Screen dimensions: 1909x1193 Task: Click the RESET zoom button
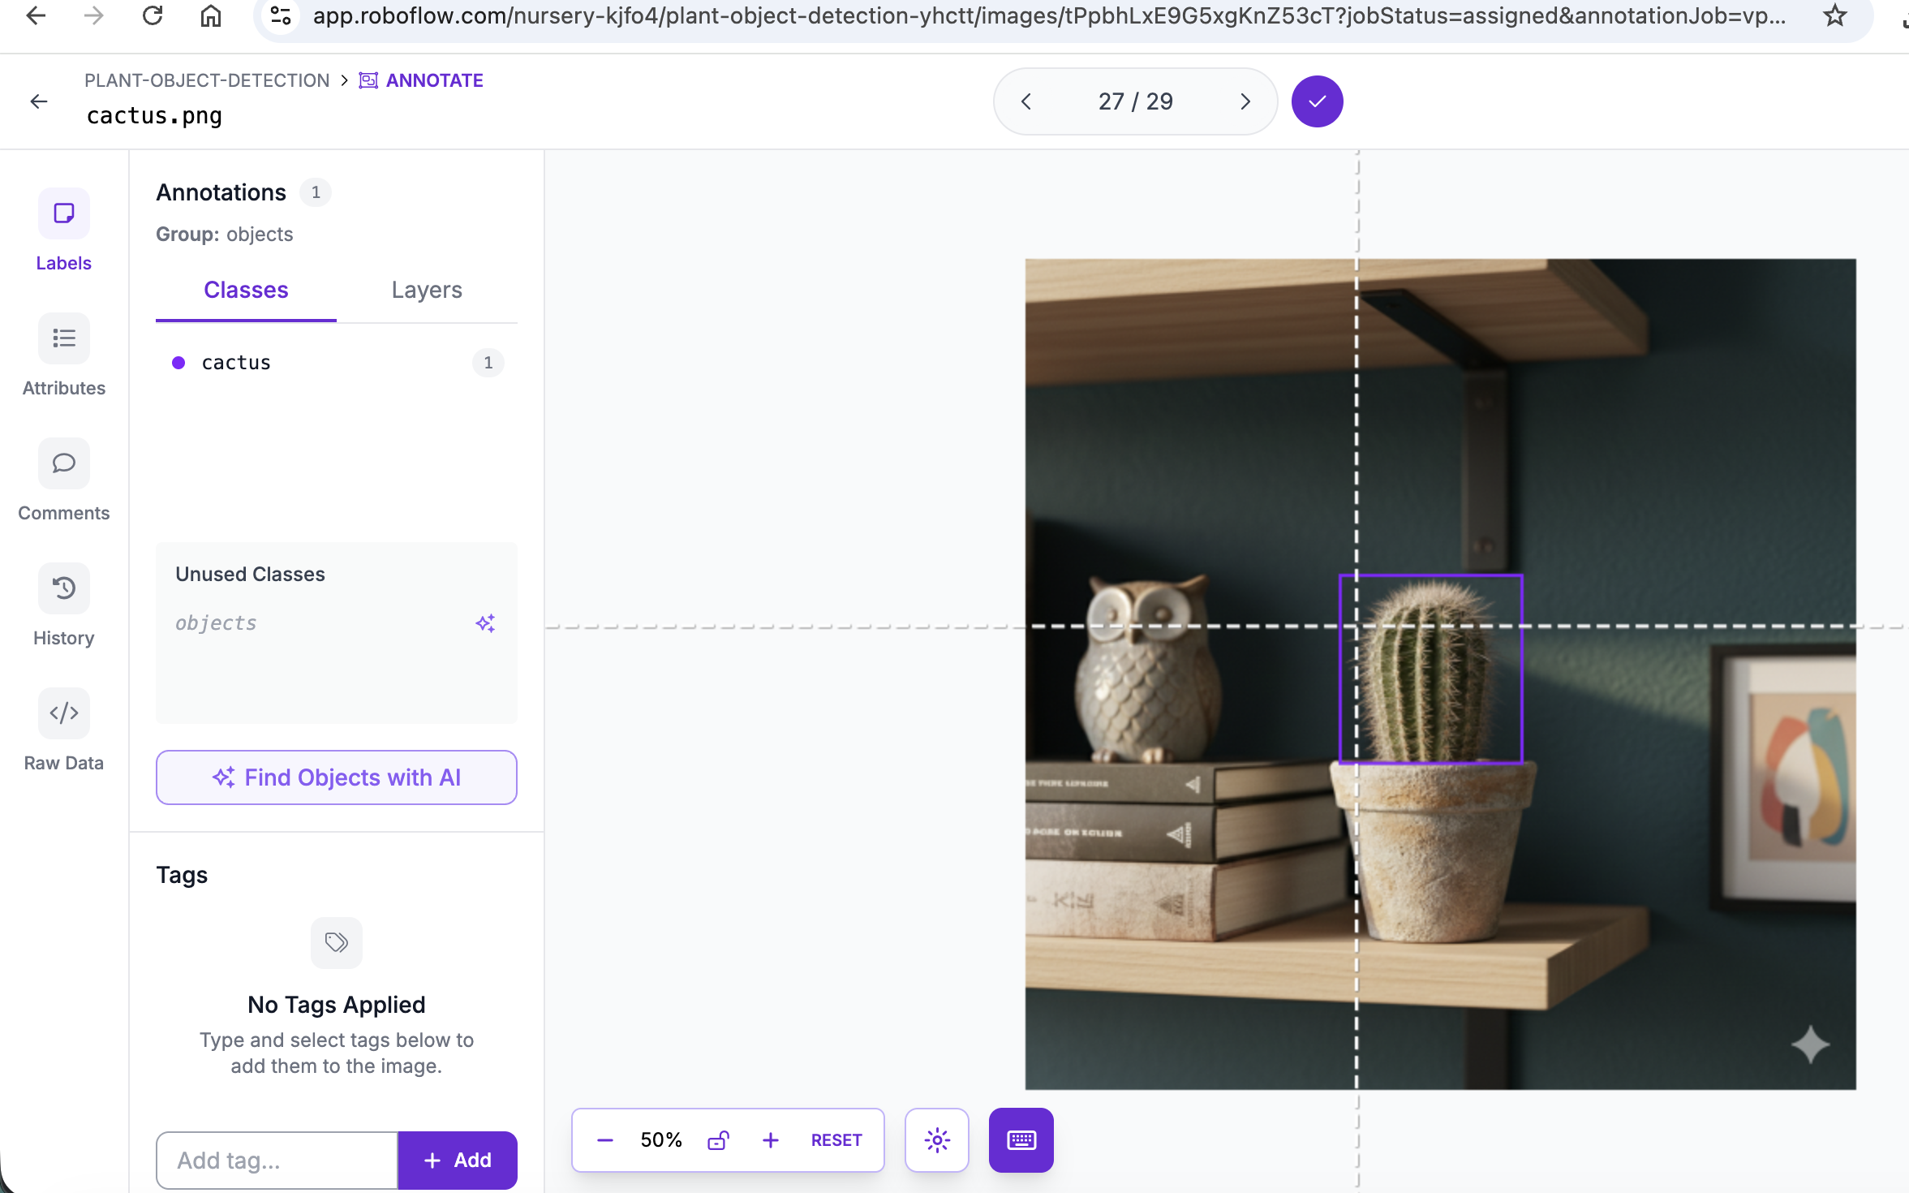click(x=836, y=1140)
